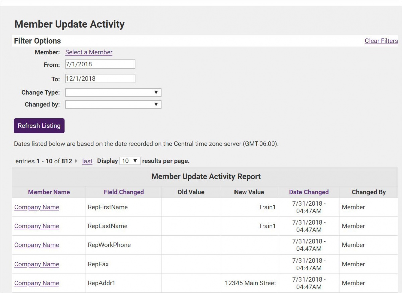Click the Clear Filters link

click(381, 41)
